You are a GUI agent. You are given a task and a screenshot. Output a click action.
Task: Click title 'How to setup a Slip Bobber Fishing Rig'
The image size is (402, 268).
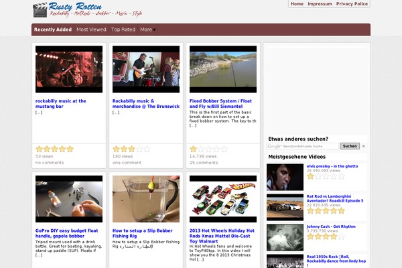tap(142, 233)
